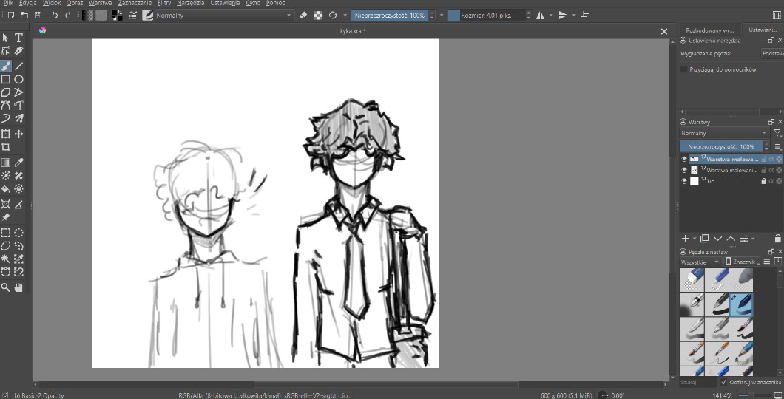Delete layer with trash can icon
The height and width of the screenshot is (399, 784).
pos(777,239)
